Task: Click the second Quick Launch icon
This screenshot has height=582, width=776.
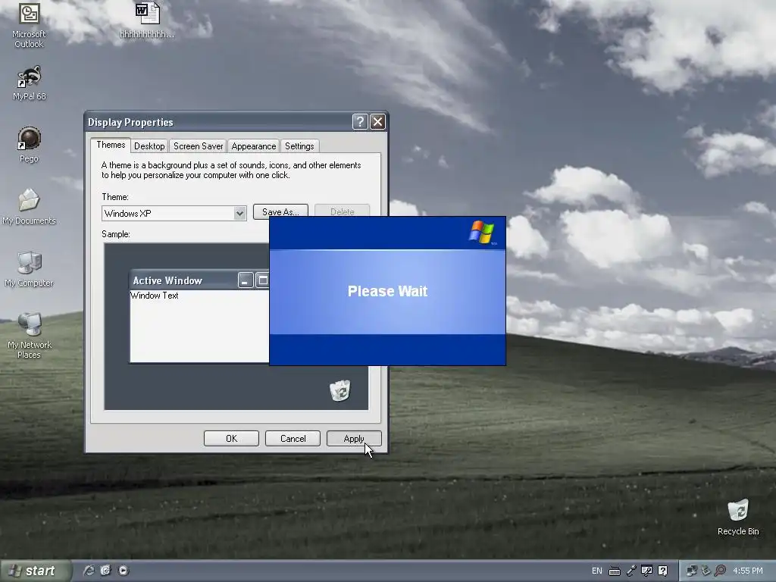Action: tap(106, 571)
